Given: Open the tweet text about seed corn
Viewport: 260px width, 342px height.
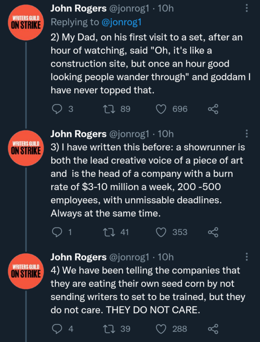Looking at the screenshot, I should point(146,289).
